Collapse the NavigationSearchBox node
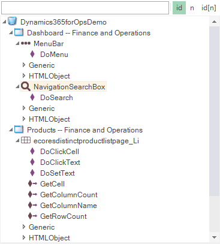 tap(17, 86)
